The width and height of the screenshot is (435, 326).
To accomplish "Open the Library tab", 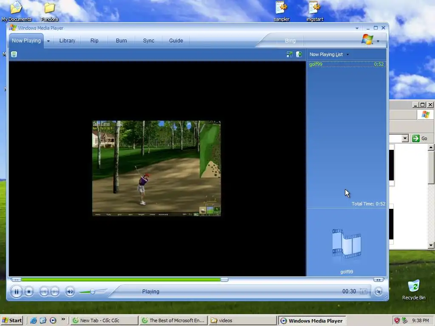I will (x=67, y=40).
